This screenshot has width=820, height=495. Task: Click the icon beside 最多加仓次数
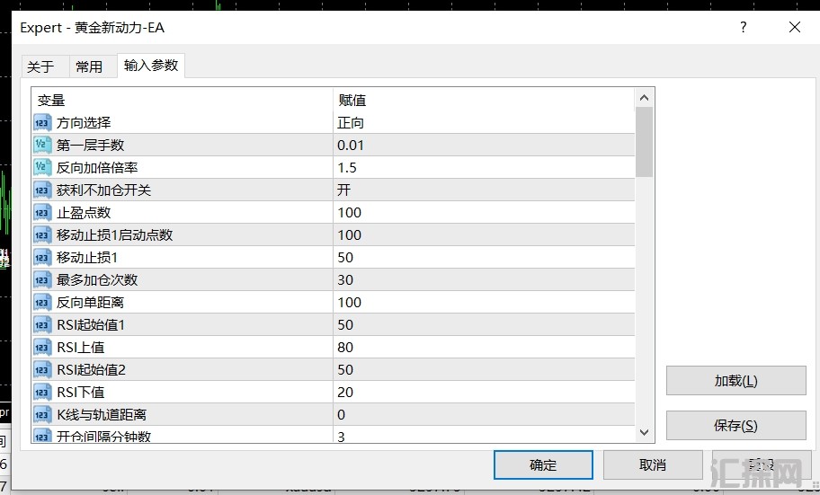click(x=42, y=280)
